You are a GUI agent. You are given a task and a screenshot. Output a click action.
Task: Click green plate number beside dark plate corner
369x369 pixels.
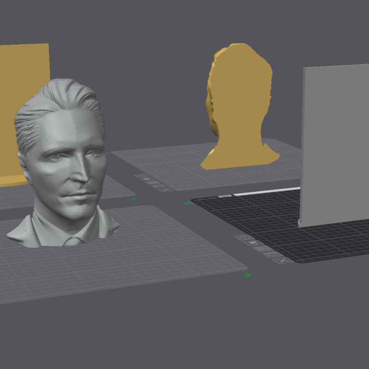click(x=188, y=202)
